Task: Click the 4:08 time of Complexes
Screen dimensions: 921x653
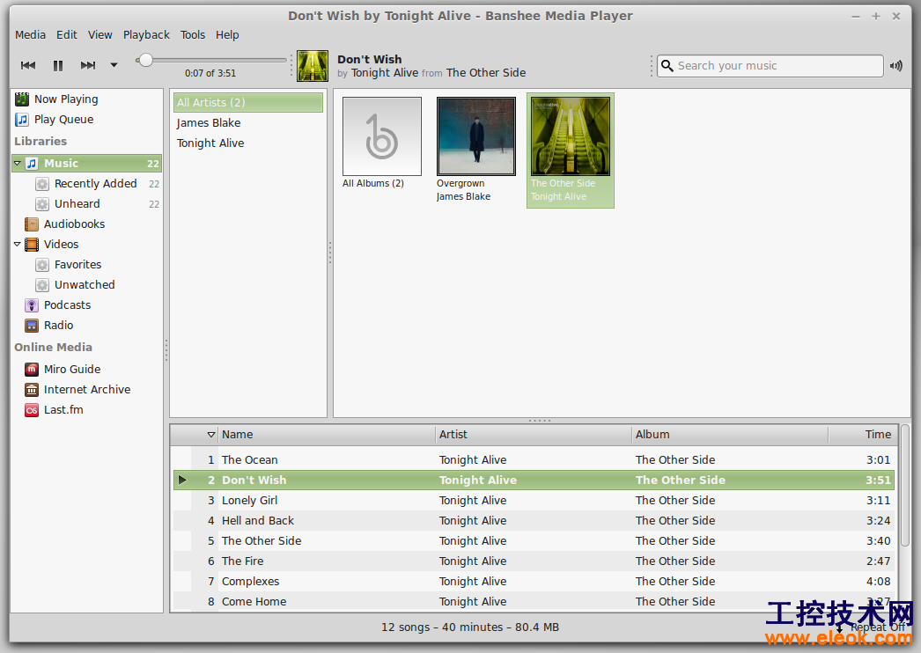Action: (878, 582)
